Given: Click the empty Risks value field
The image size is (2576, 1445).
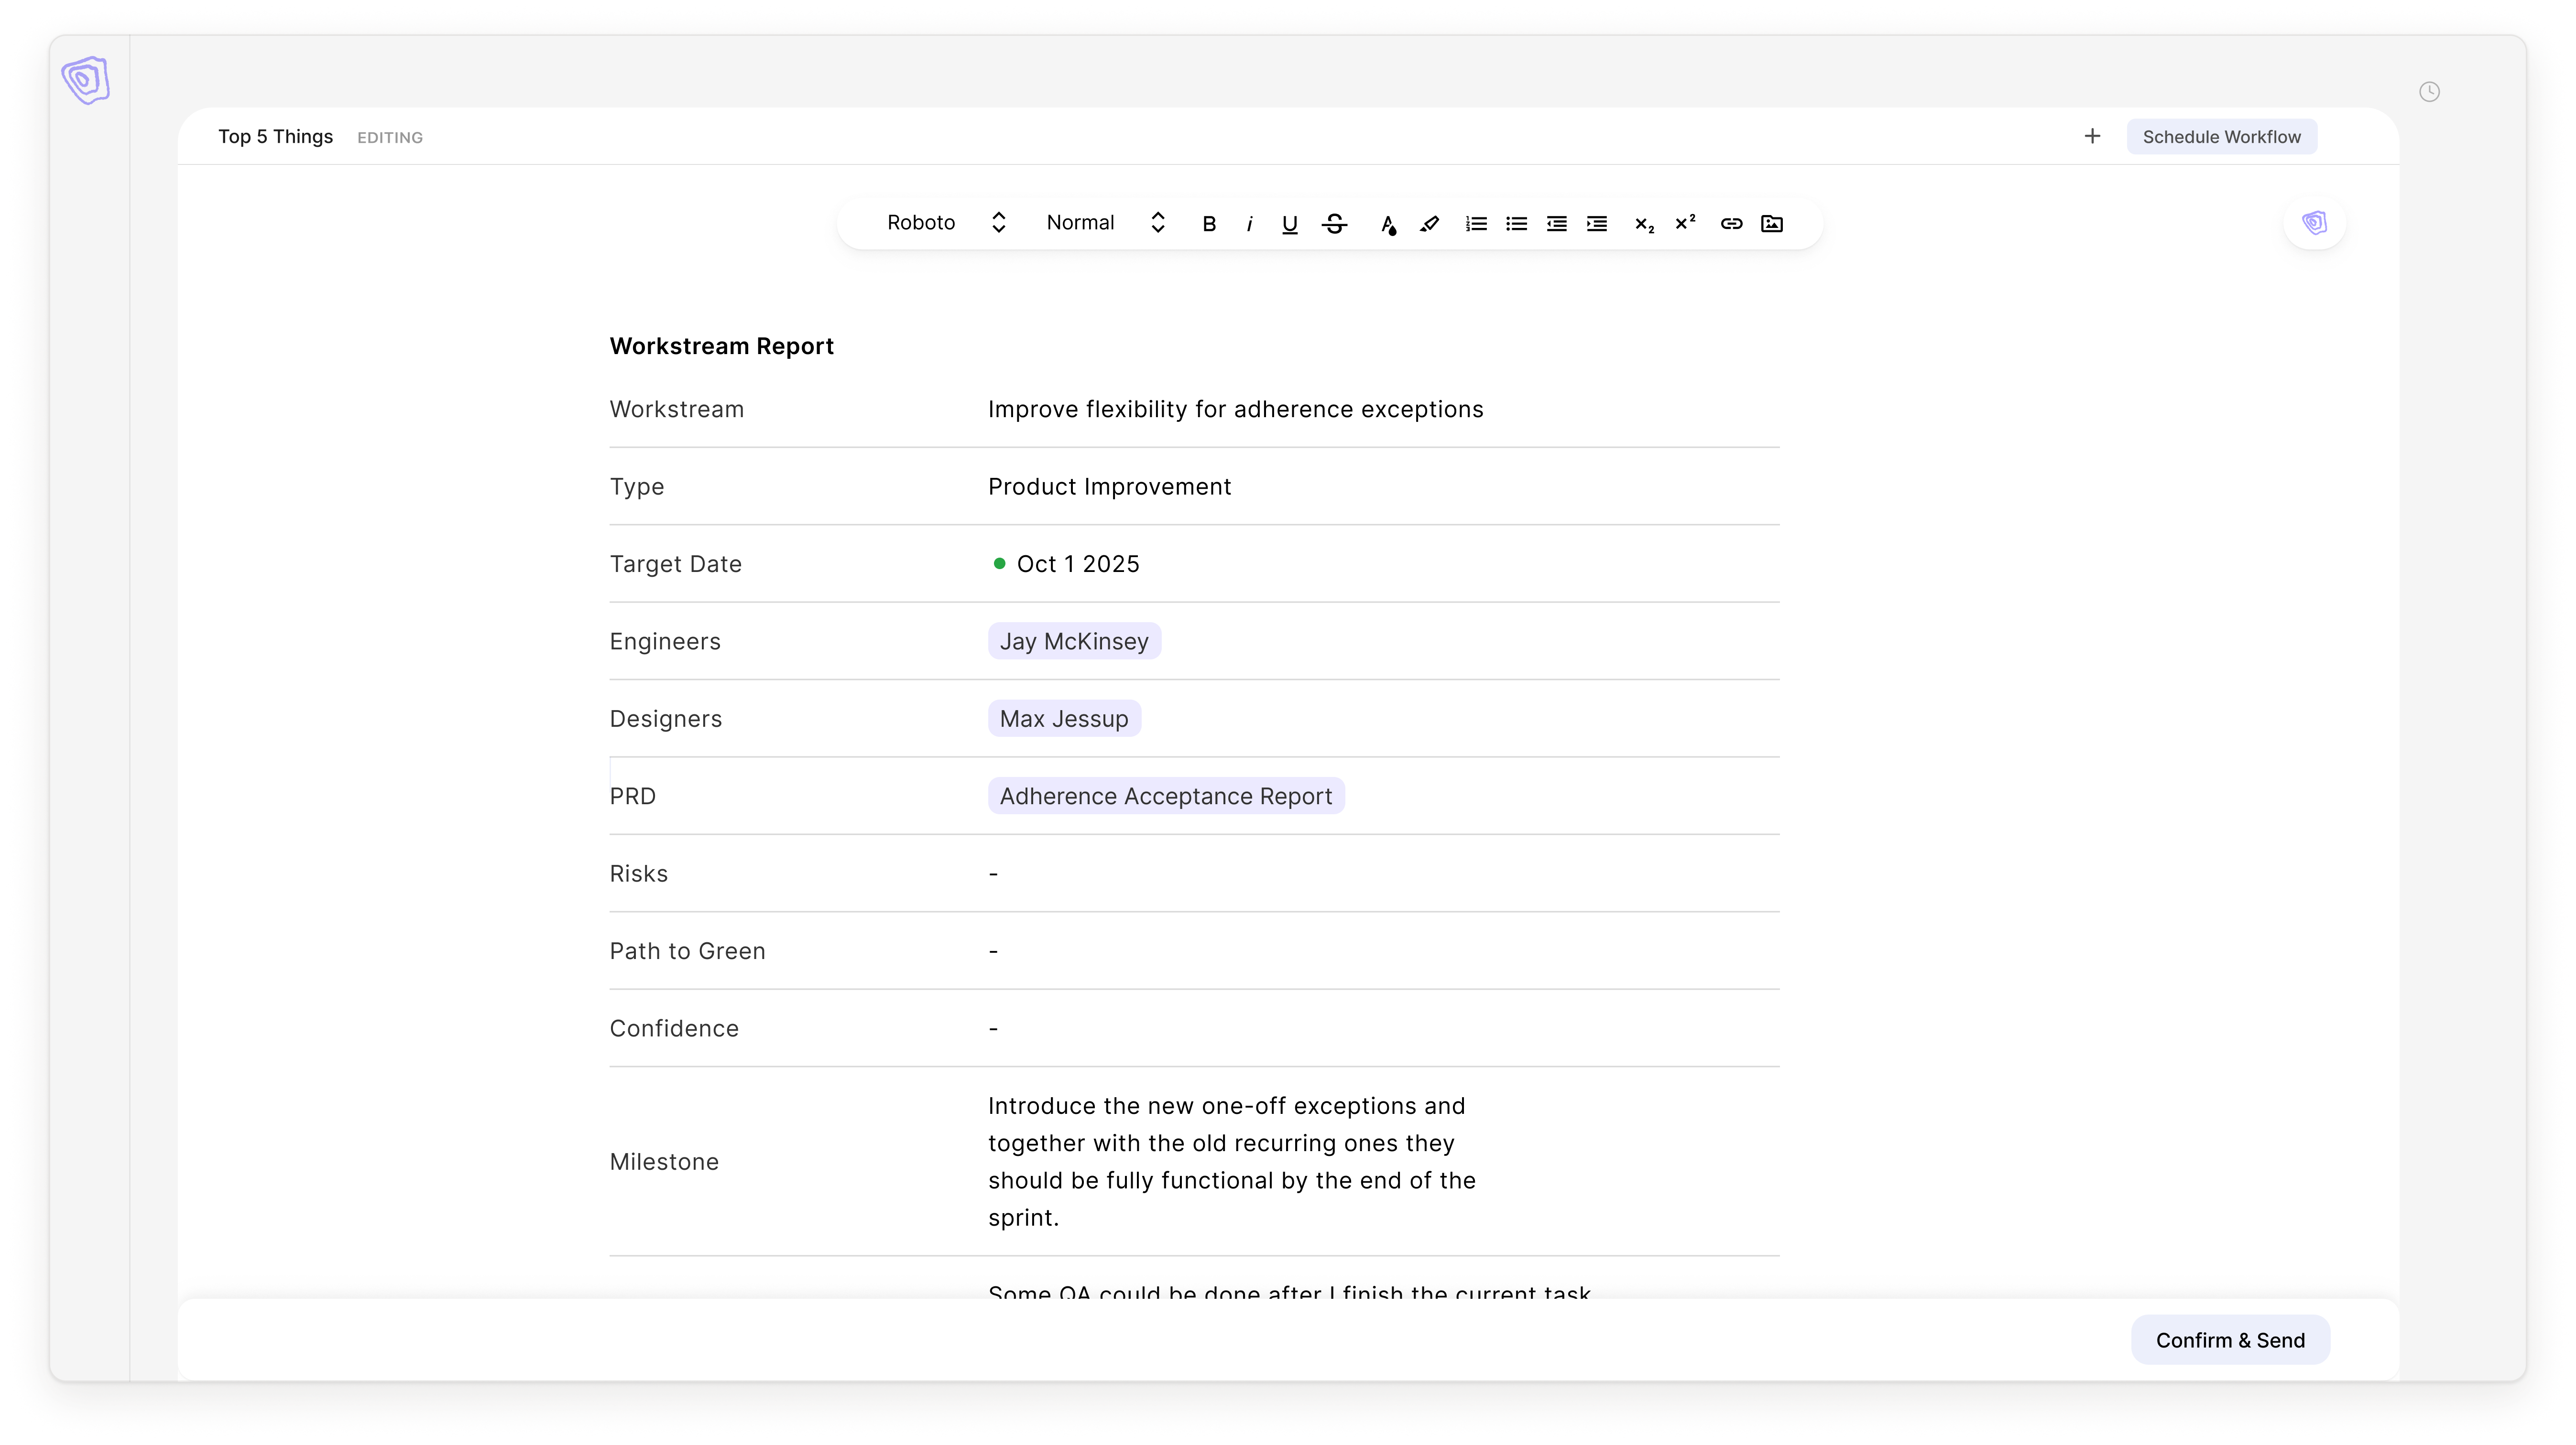Looking at the screenshot, I should point(993,874).
